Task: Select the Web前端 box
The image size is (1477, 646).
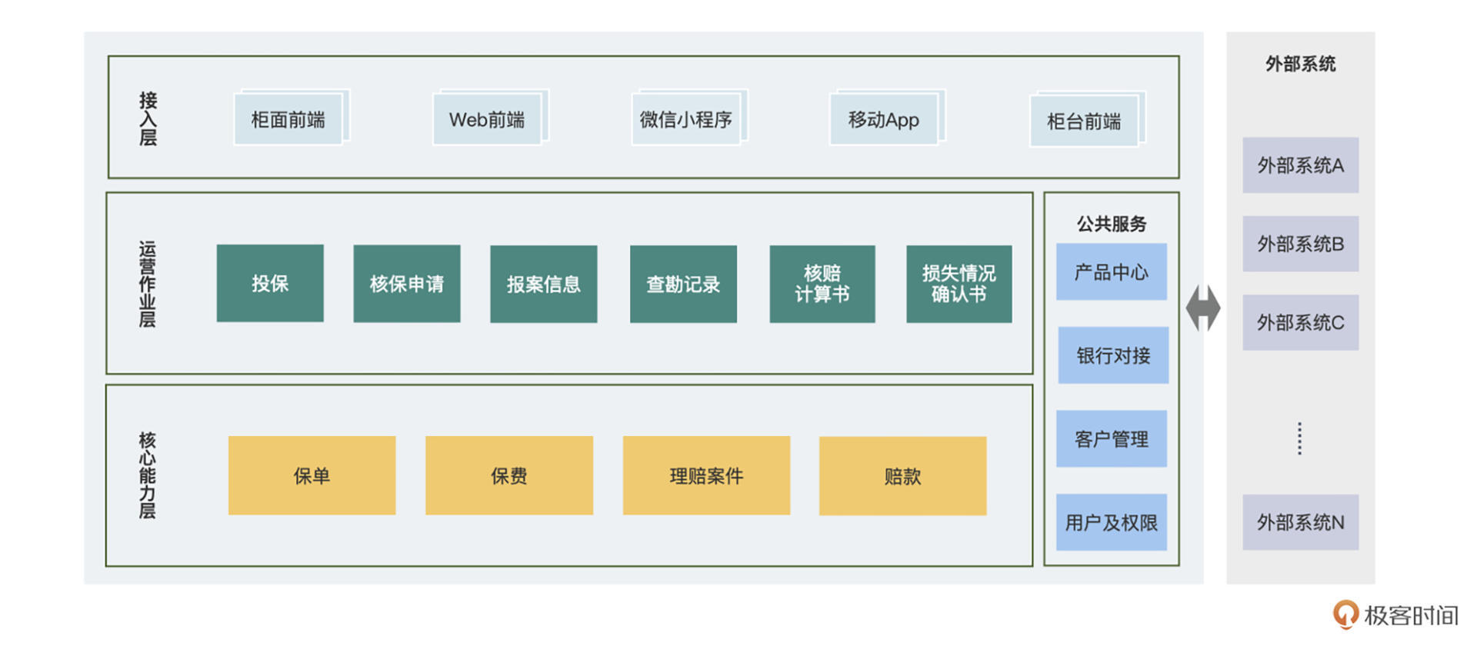Action: click(x=488, y=118)
